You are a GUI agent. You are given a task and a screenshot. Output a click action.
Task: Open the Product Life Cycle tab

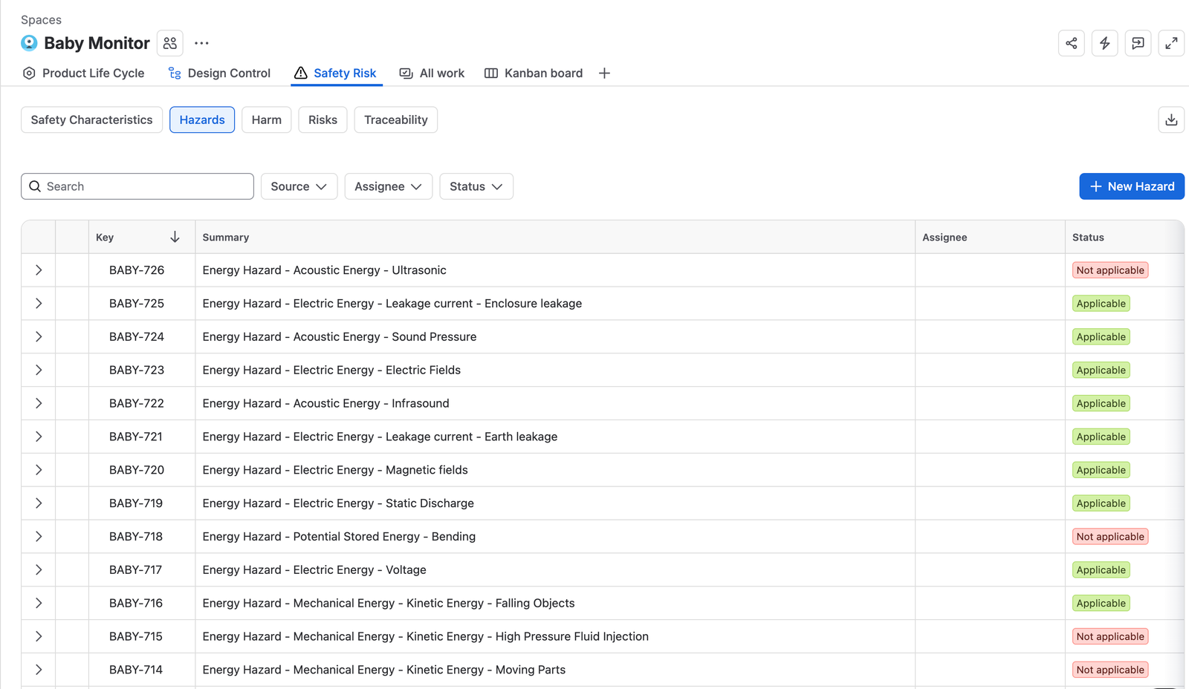tap(83, 73)
